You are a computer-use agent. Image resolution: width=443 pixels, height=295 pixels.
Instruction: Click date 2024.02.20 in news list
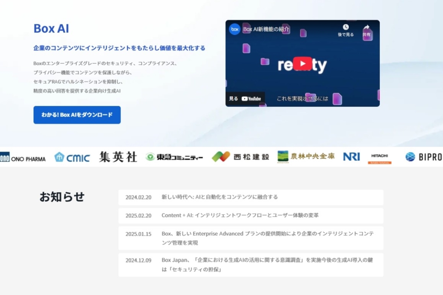138,197
